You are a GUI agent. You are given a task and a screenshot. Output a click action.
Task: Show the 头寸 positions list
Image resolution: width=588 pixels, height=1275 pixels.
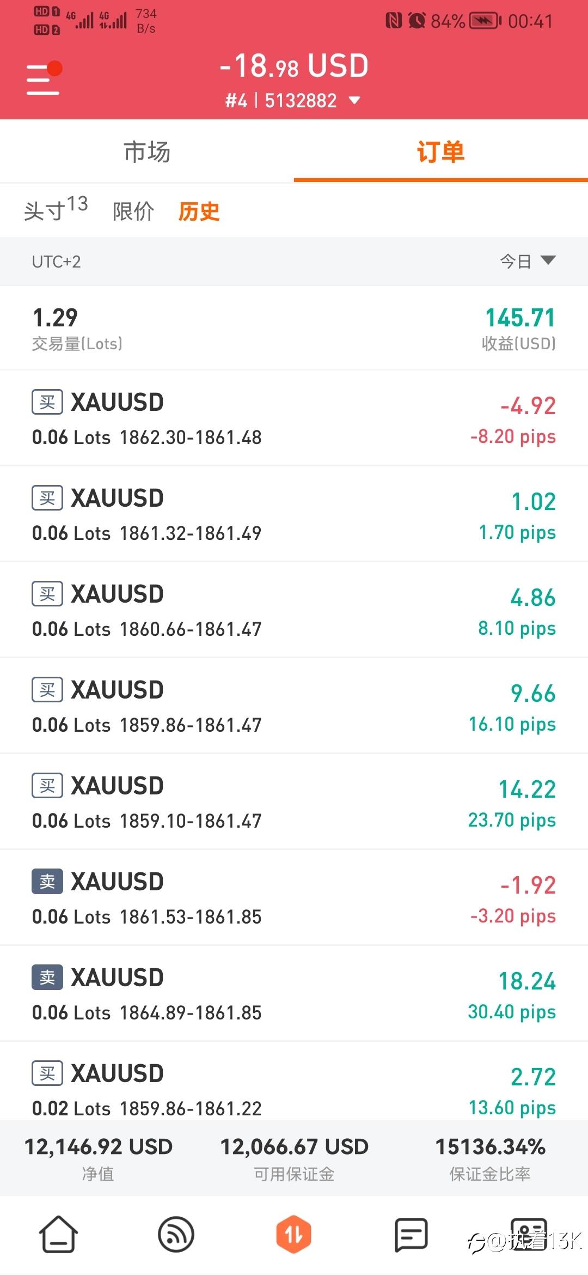56,210
